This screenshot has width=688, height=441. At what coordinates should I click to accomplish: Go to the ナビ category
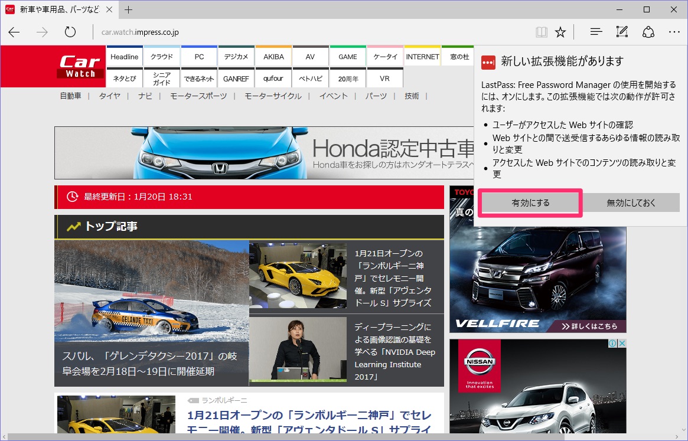145,96
